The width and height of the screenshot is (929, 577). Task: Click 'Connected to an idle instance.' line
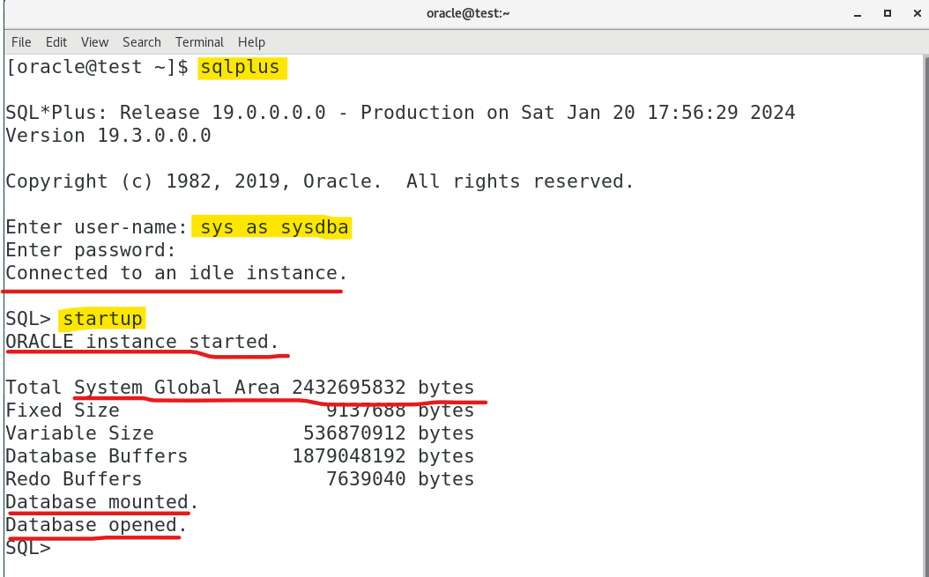click(176, 273)
